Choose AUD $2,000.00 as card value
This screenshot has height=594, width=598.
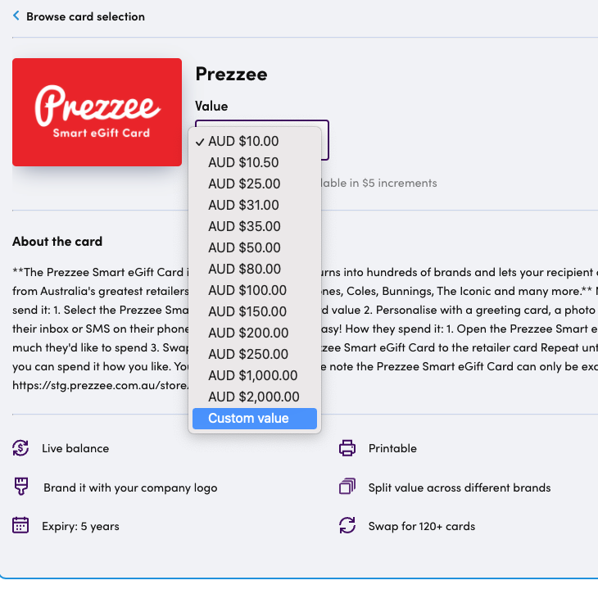pos(255,397)
